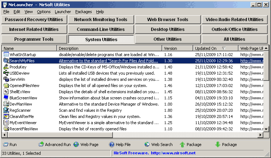Click the green down-arrow Package icon

pyautogui.click(x=218, y=145)
